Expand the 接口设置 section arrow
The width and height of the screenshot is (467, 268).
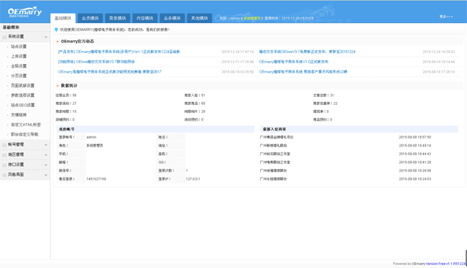(x=46, y=165)
